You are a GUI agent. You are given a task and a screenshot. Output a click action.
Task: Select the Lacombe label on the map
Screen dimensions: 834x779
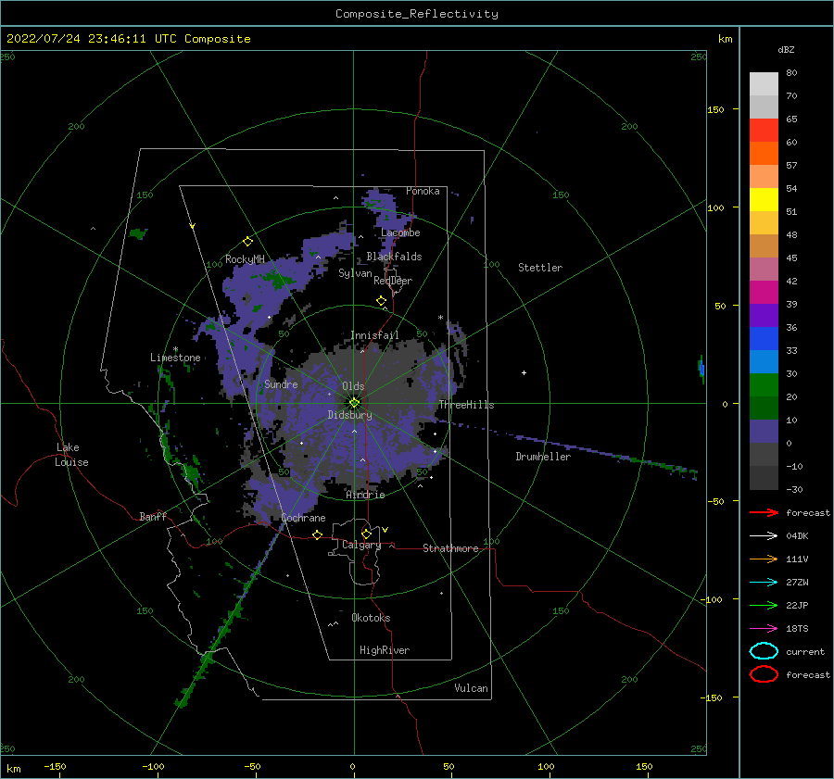[x=400, y=232]
